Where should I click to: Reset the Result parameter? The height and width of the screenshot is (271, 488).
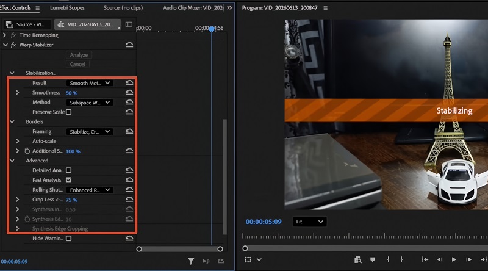click(x=129, y=83)
